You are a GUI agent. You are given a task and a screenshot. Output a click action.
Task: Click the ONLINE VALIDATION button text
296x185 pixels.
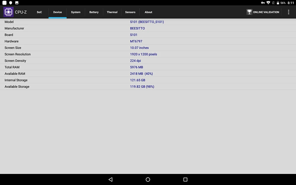pyautogui.click(x=266, y=12)
